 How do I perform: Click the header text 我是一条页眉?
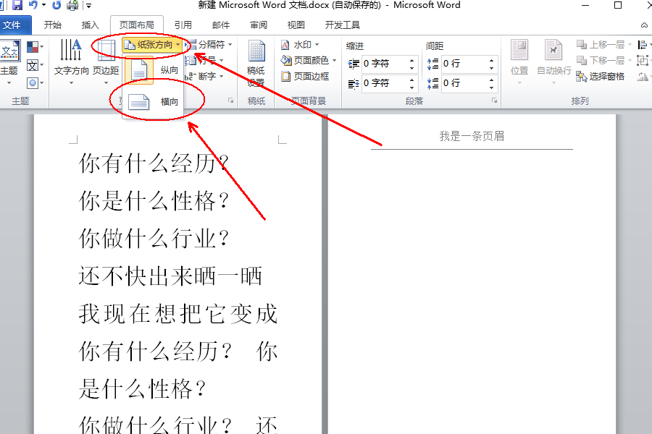click(x=472, y=136)
